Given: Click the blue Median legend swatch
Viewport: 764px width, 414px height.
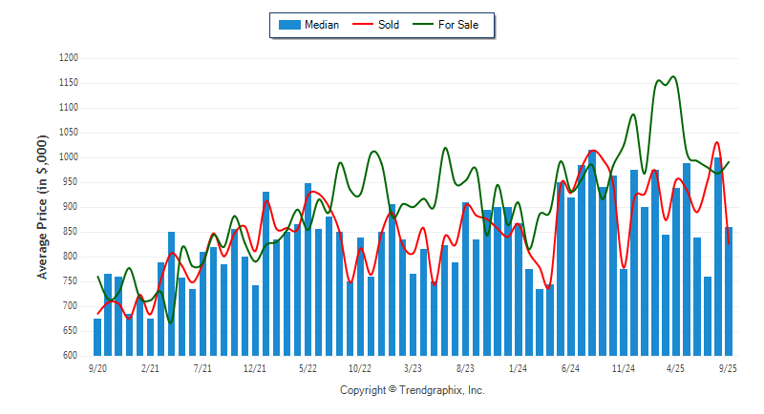Looking at the screenshot, I should point(287,25).
